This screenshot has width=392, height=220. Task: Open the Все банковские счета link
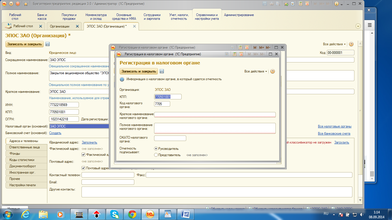(x=334, y=133)
